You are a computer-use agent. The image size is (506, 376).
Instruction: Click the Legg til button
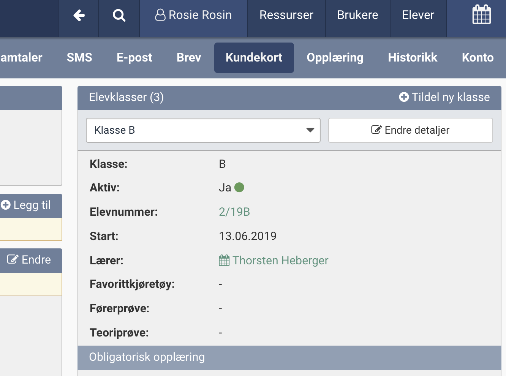click(x=26, y=205)
